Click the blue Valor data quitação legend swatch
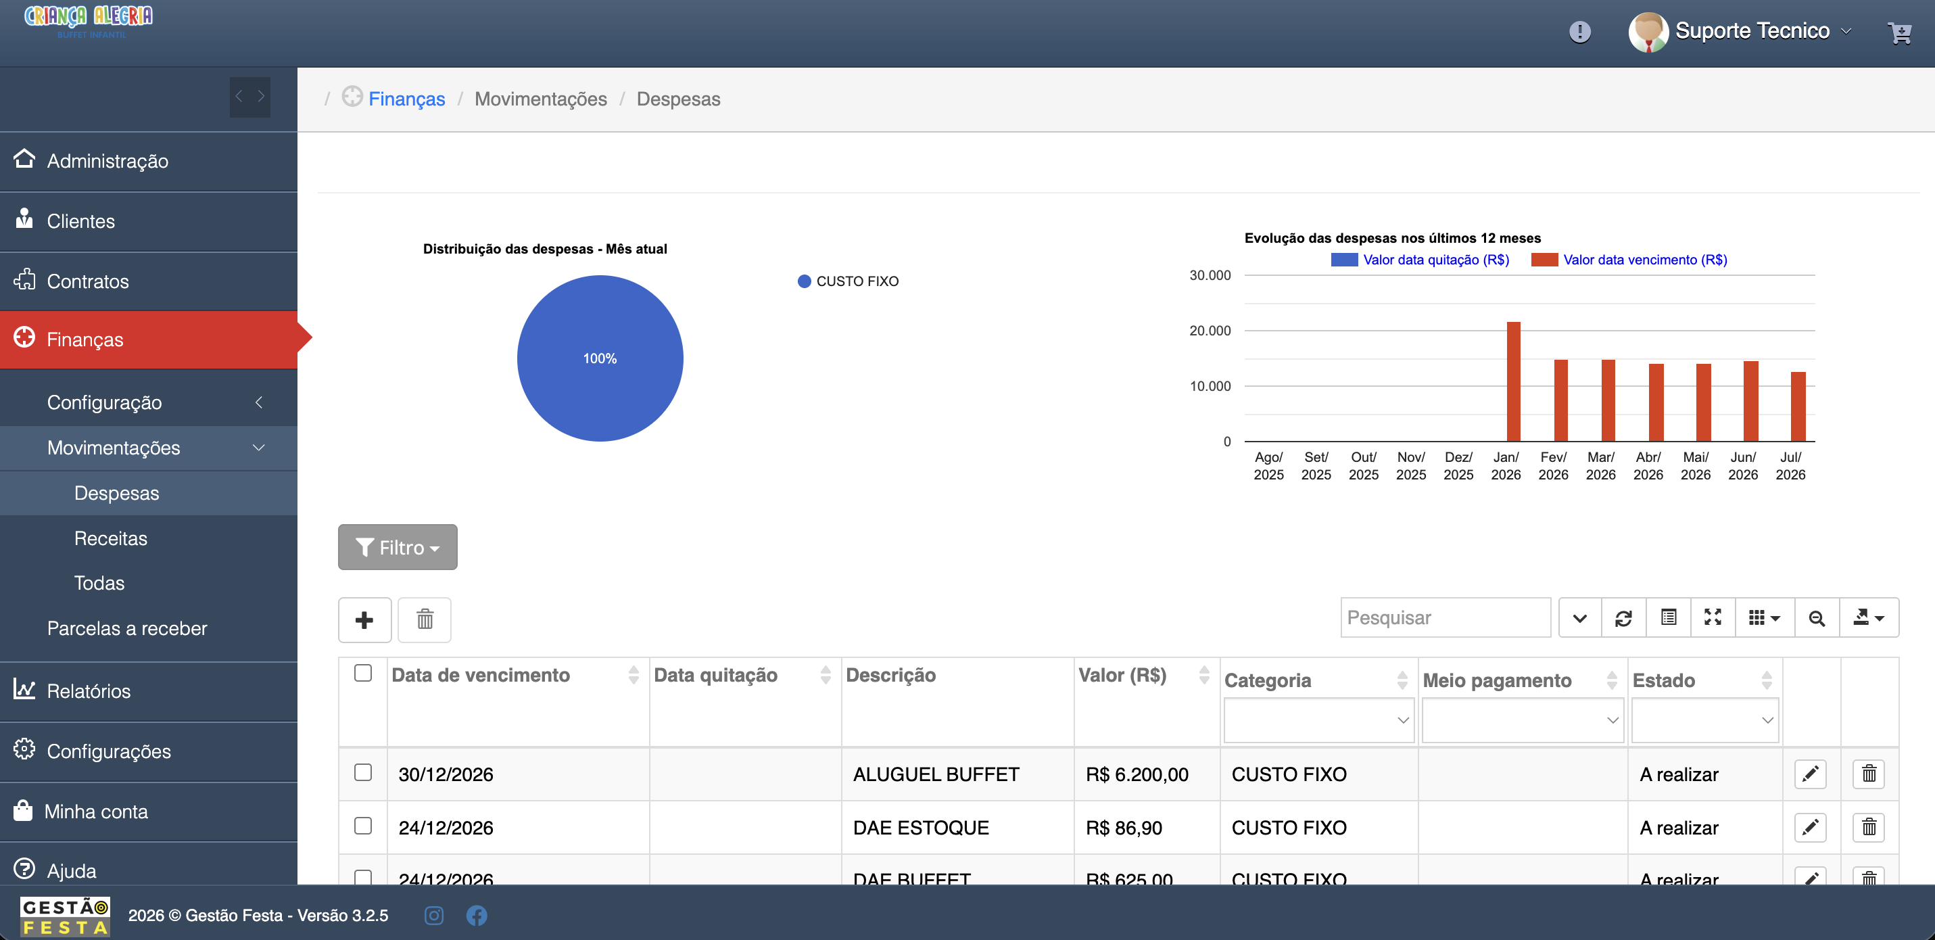Screen dimensions: 1935x940 (1344, 259)
